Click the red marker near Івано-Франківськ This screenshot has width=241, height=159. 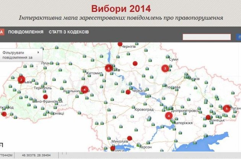(x=45, y=97)
